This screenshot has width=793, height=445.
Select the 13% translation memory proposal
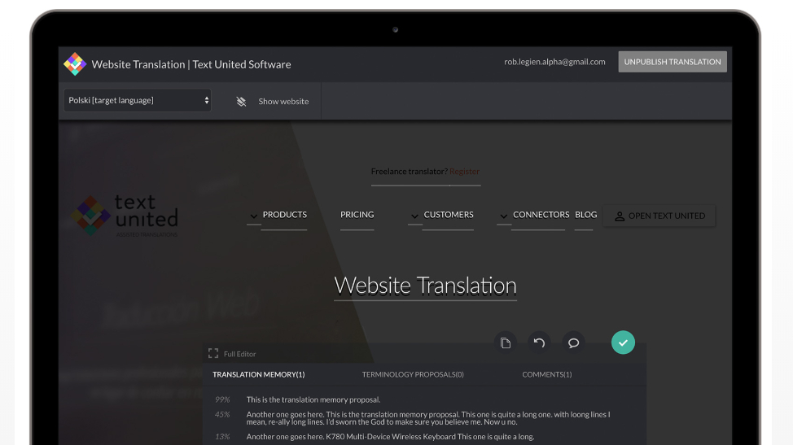[x=390, y=436]
